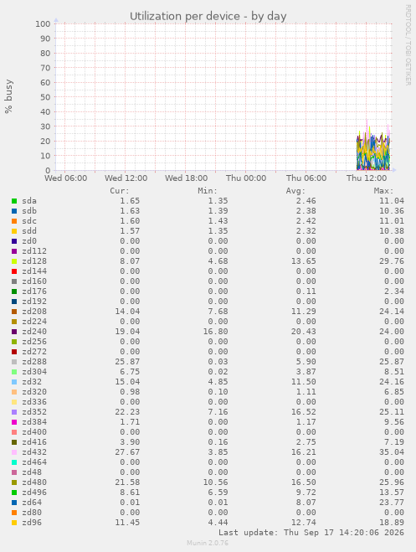Image resolution: width=416 pixels, height=552 pixels.
Task: Click zd352 current value 22.23
Action: click(x=127, y=411)
